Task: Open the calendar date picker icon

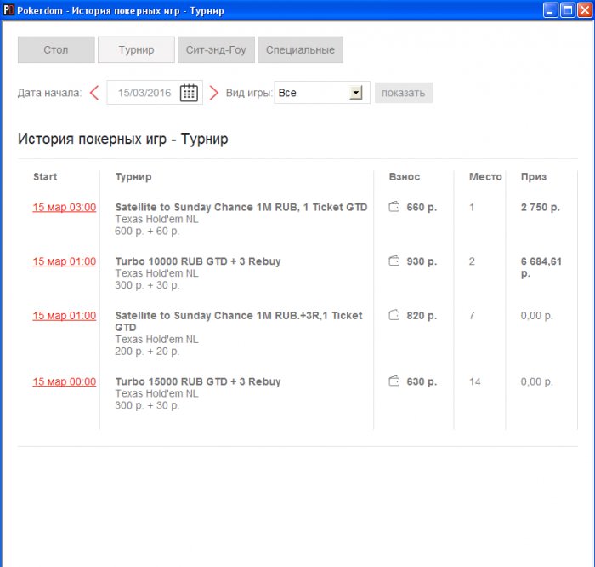Action: pyautogui.click(x=189, y=93)
